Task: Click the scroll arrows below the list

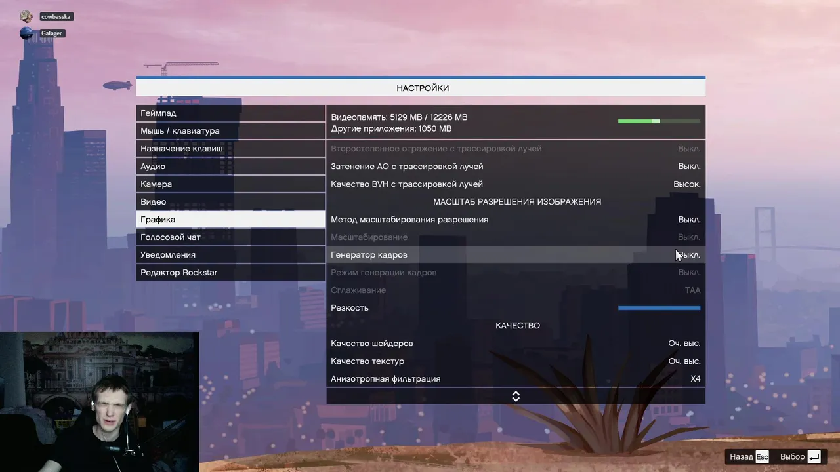Action: (516, 397)
